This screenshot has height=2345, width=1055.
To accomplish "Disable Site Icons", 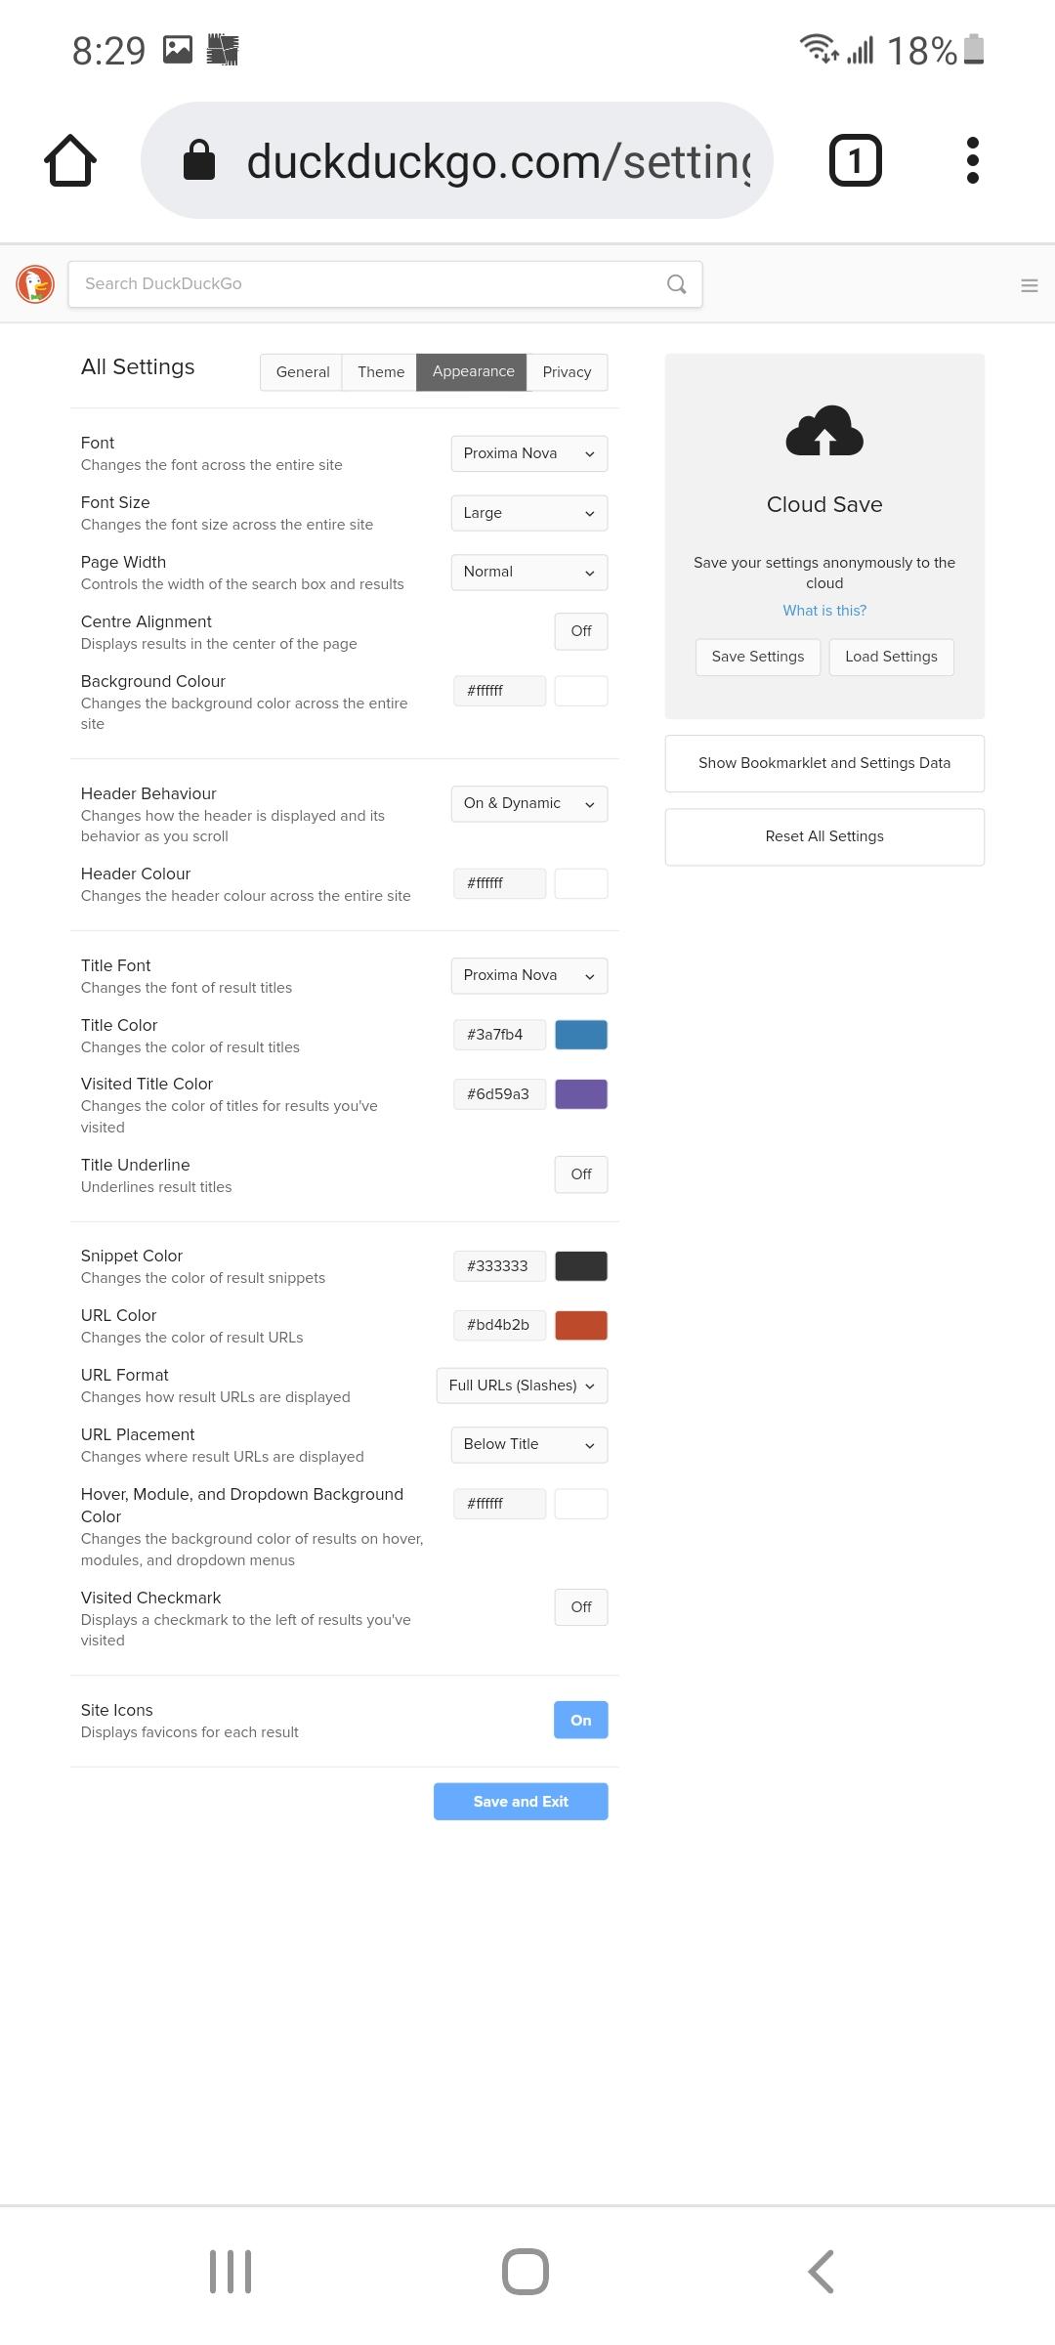I will point(580,1720).
